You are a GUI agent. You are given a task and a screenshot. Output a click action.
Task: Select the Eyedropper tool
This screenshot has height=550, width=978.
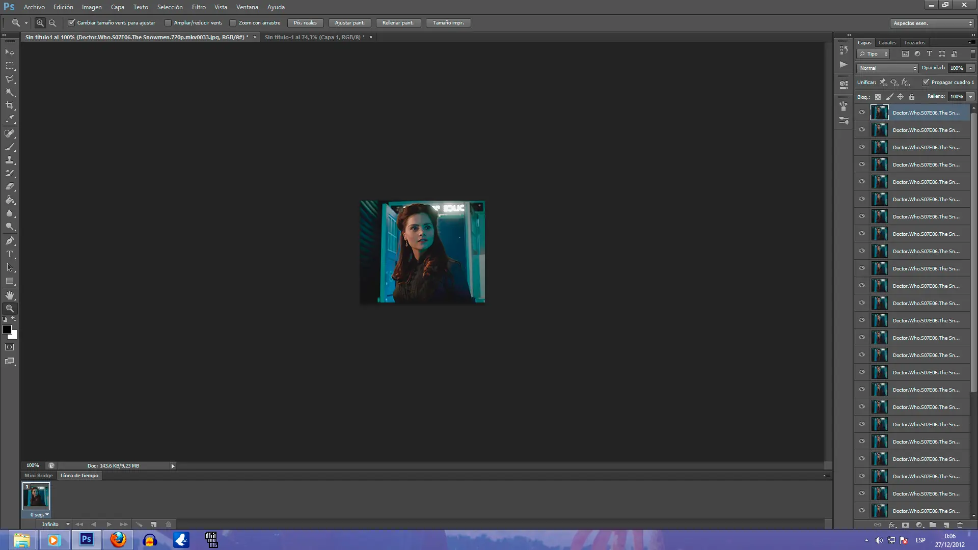tap(10, 119)
